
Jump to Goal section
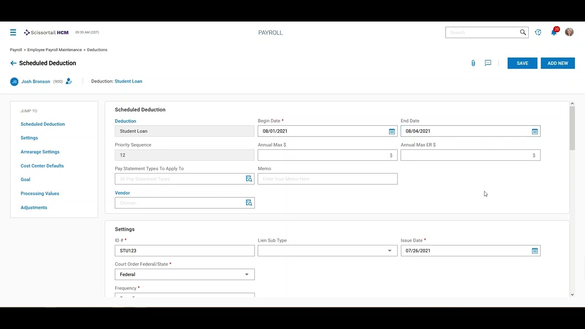point(25,179)
